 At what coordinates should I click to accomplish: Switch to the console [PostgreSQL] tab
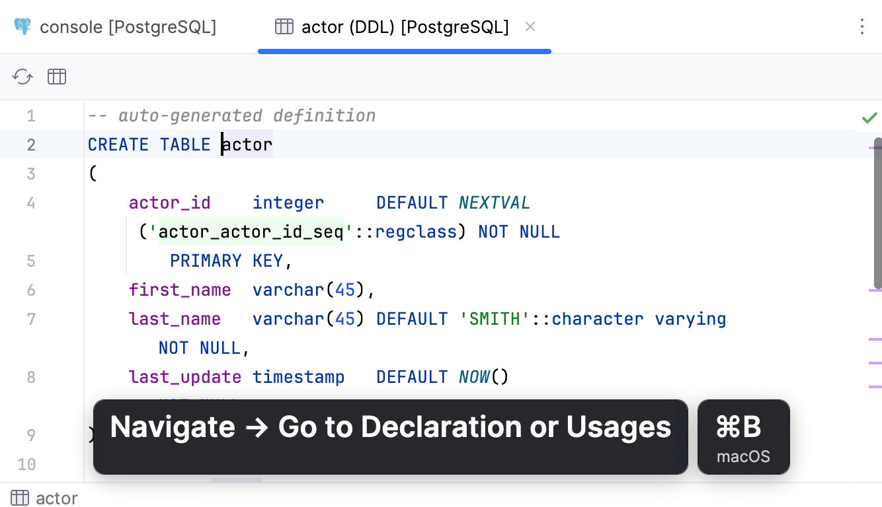coord(128,27)
